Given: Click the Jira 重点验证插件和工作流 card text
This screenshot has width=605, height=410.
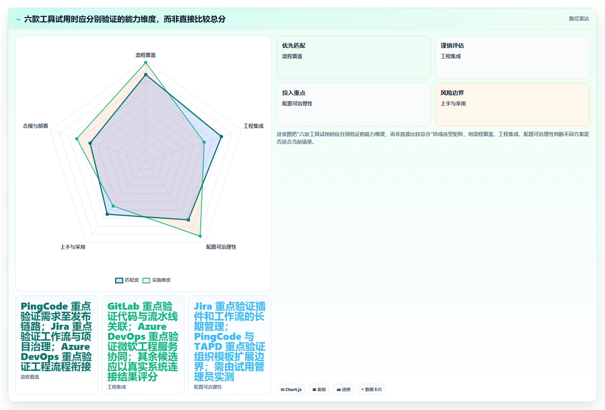Looking at the screenshot, I should pyautogui.click(x=229, y=341).
